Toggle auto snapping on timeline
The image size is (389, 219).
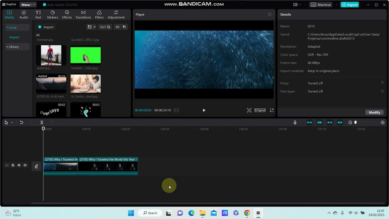click(x=319, y=122)
